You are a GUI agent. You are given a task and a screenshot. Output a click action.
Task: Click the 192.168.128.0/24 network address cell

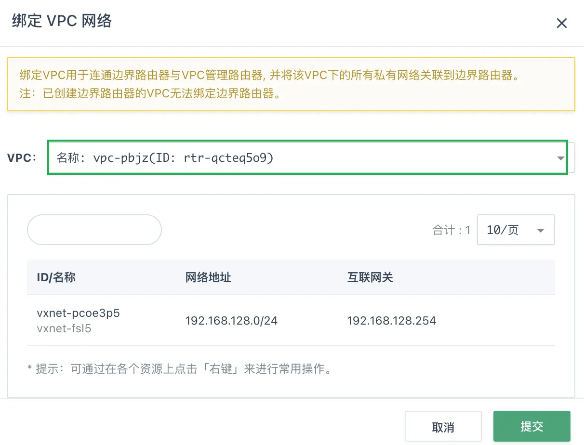pyautogui.click(x=231, y=321)
